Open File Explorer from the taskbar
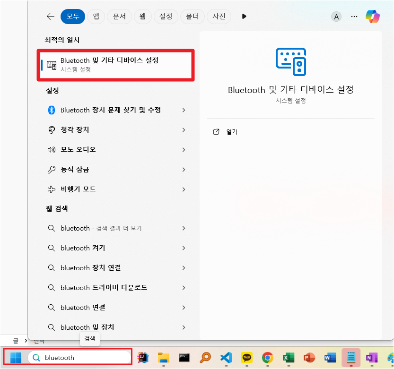394x369 pixels. pyautogui.click(x=164, y=358)
